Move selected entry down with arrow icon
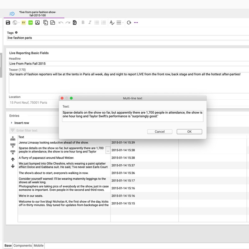Image resolution: width=249 pixels, height=249 pixels. [x=13, y=166]
